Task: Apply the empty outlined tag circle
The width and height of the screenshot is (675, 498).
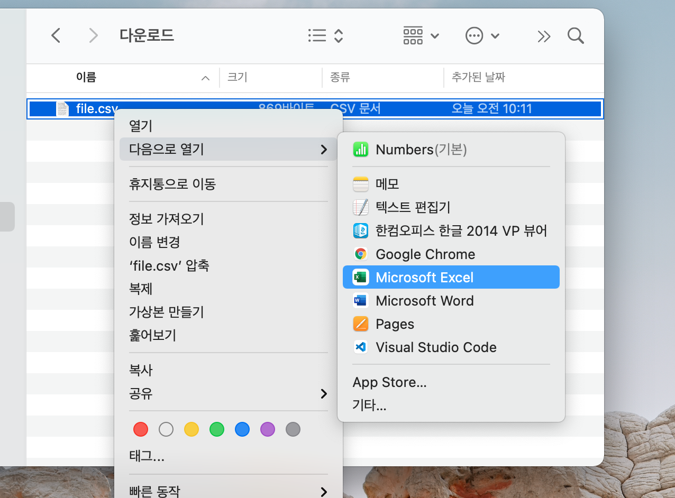Action: 166,429
